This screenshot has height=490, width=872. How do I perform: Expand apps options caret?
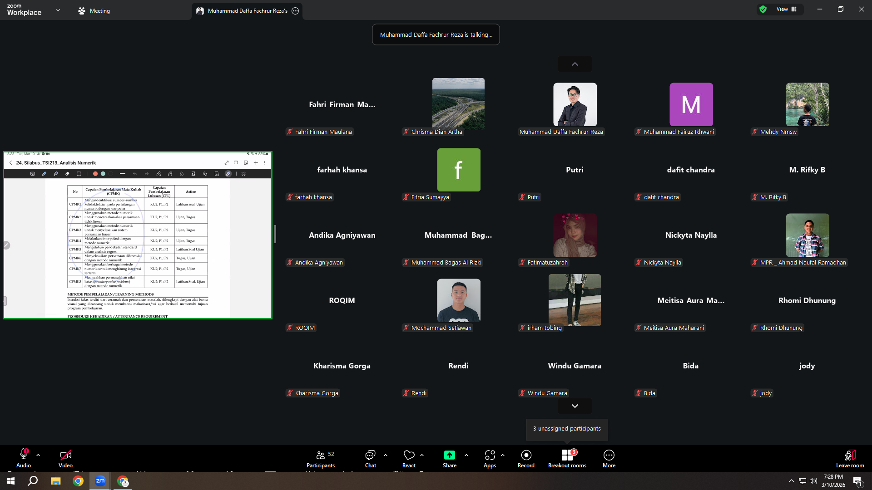[x=503, y=455]
